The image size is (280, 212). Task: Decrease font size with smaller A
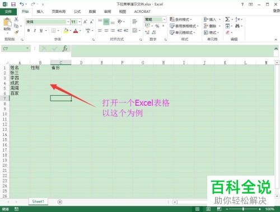91,22
